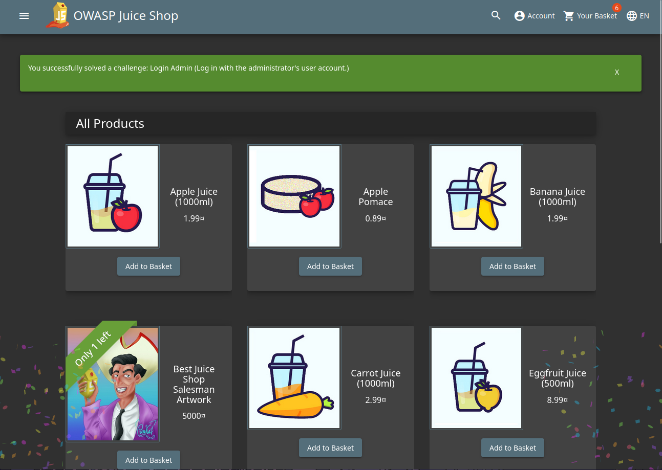Add Carrot Juice to basket
Image resolution: width=662 pixels, height=470 pixels.
[x=330, y=448]
